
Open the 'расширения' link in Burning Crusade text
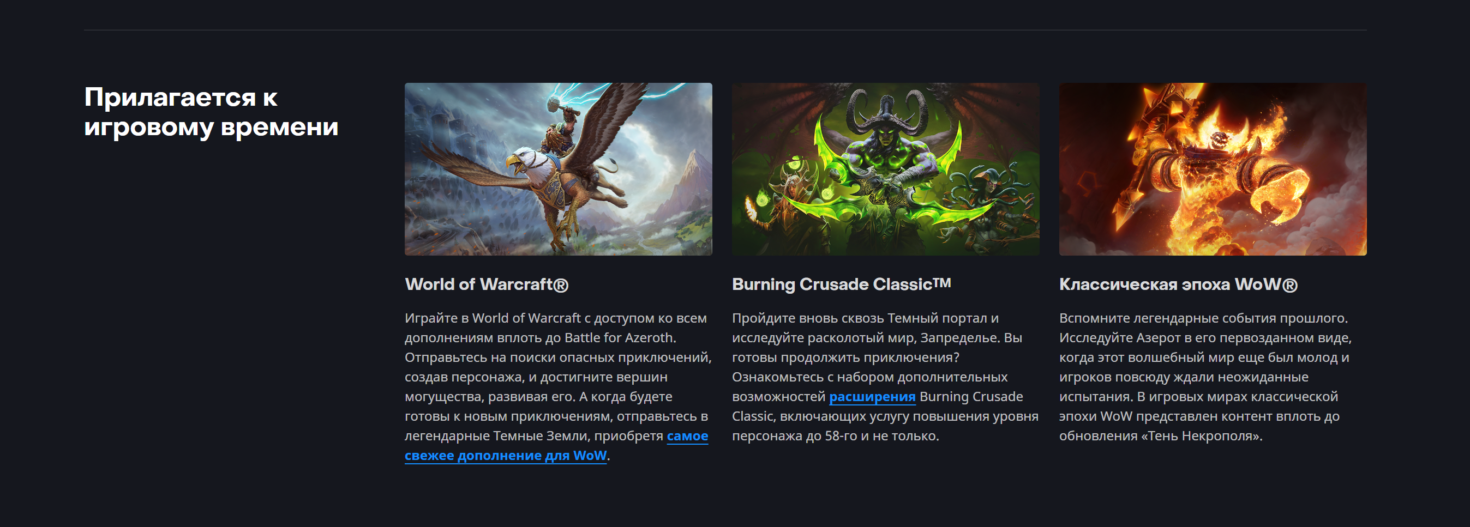coord(872,396)
